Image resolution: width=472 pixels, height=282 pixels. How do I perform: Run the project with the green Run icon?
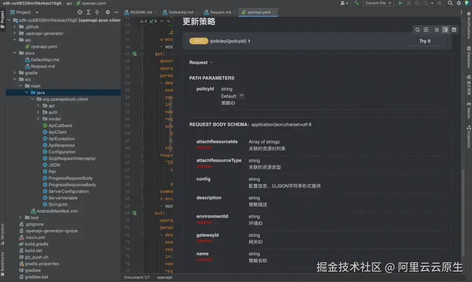pyautogui.click(x=400, y=3)
